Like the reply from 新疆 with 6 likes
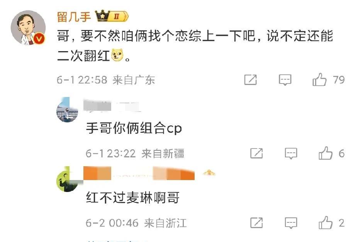Screen dimensions: 356x242 coord(332,154)
